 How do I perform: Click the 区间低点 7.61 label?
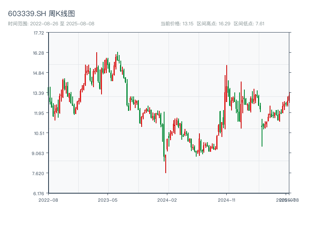point(249,24)
